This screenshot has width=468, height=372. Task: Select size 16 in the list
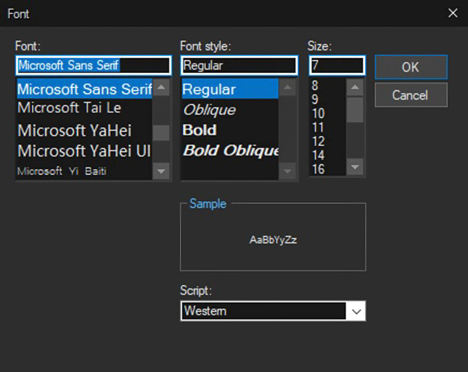[x=327, y=169]
